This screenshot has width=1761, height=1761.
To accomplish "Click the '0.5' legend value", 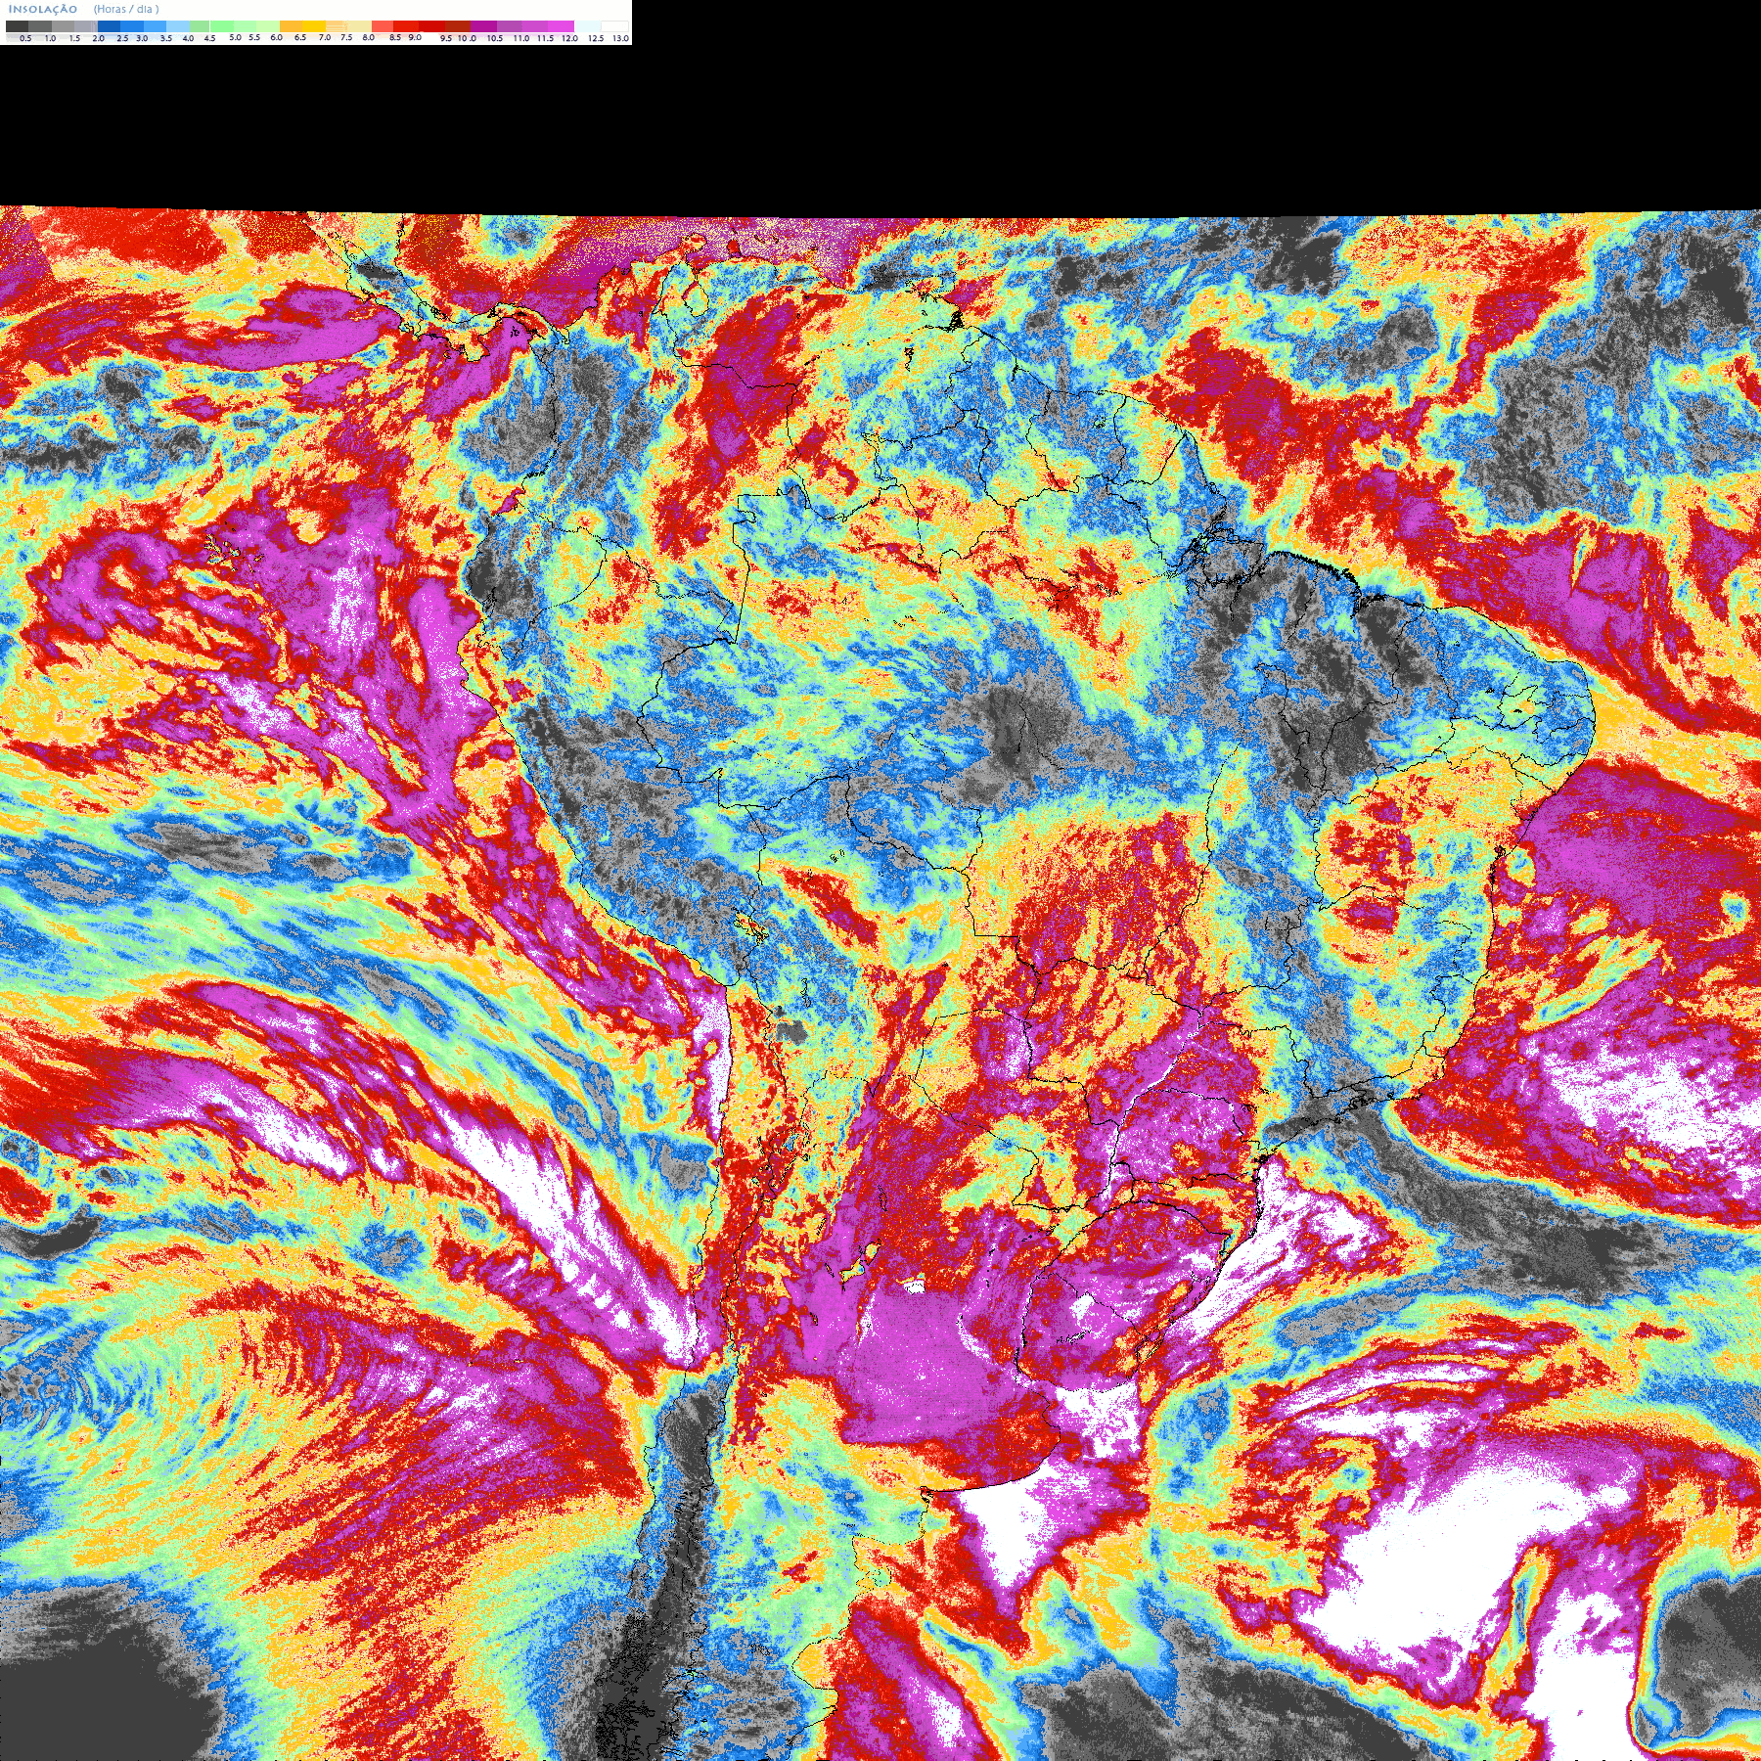I will tap(25, 38).
